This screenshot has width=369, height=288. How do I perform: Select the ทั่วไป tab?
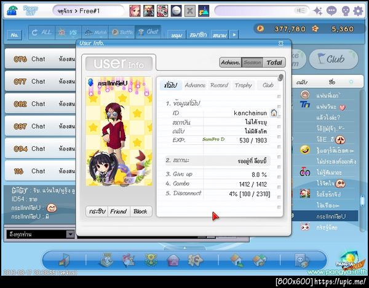click(171, 85)
